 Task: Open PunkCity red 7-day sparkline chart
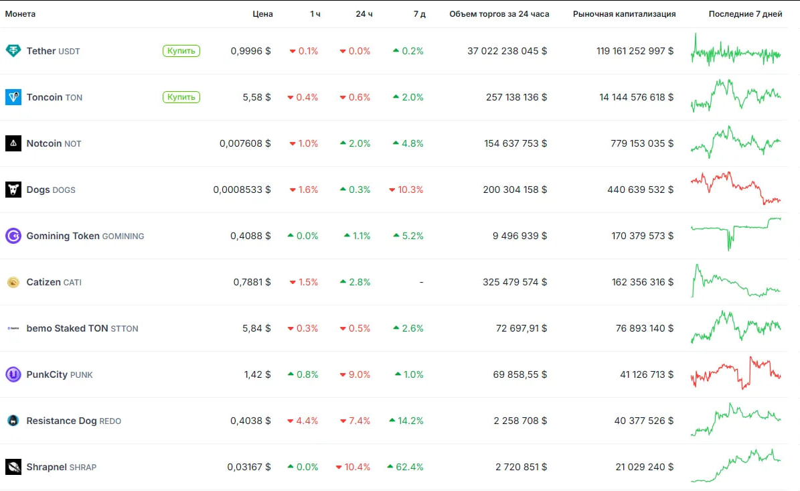(736, 373)
